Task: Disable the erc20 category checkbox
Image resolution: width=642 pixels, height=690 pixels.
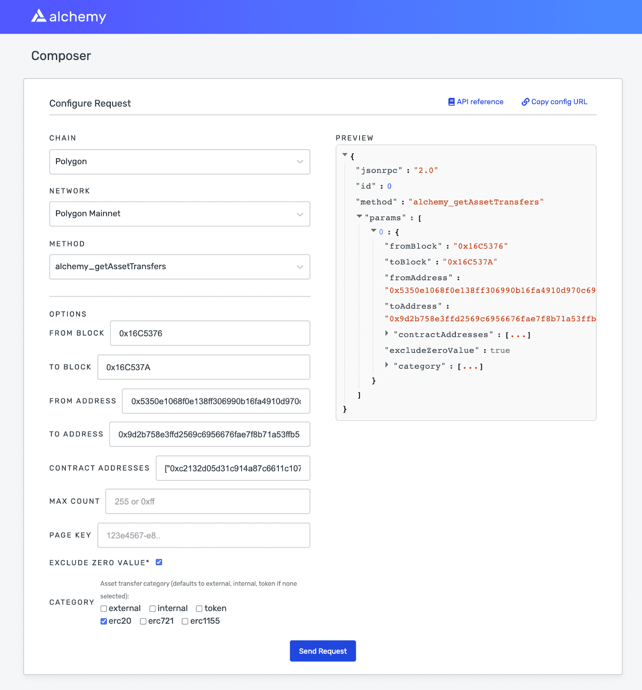Action: (x=103, y=621)
